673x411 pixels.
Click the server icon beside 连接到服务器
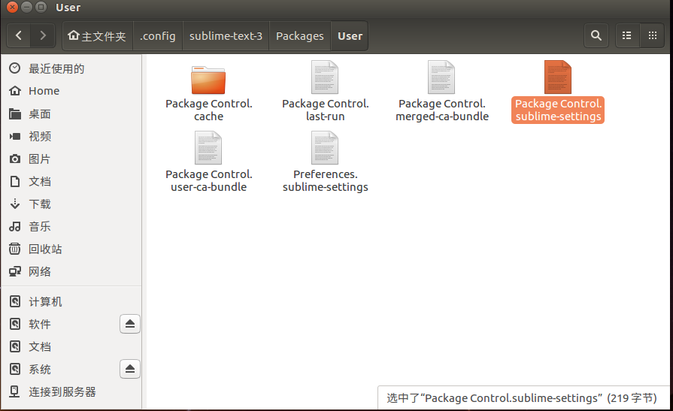pyautogui.click(x=14, y=391)
